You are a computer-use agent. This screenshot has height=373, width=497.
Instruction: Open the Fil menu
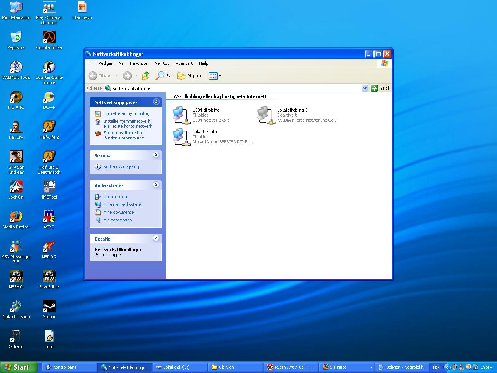point(90,63)
